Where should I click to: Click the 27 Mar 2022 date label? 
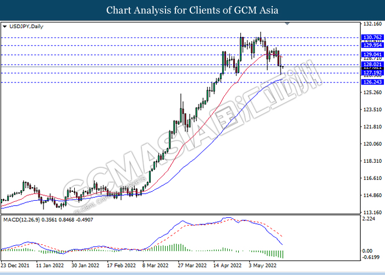pos(193,266)
